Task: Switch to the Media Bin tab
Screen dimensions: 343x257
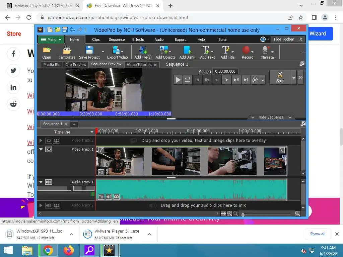Action: 52,65
